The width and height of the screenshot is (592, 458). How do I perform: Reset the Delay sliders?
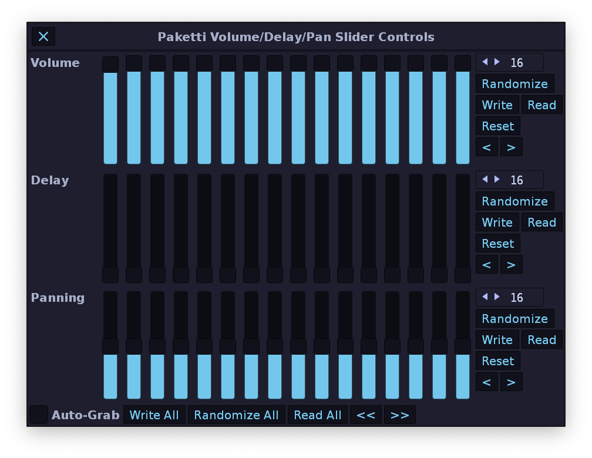497,244
